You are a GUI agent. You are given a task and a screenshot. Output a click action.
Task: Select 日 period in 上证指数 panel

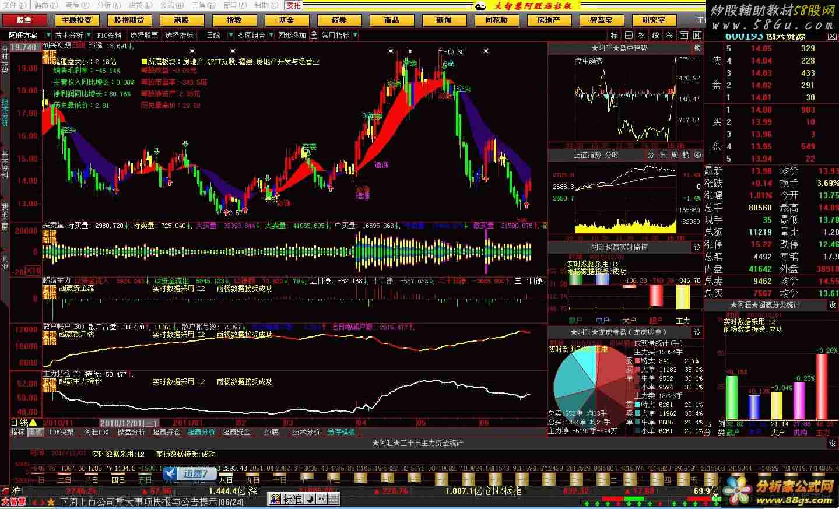tap(663, 155)
